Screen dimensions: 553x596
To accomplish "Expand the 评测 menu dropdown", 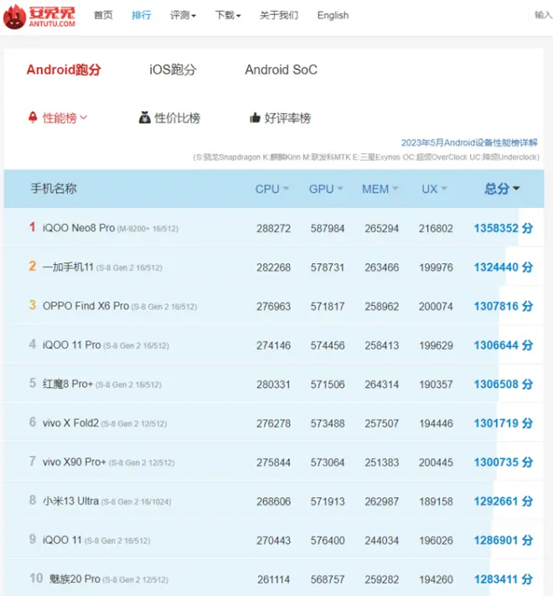I will (x=183, y=15).
